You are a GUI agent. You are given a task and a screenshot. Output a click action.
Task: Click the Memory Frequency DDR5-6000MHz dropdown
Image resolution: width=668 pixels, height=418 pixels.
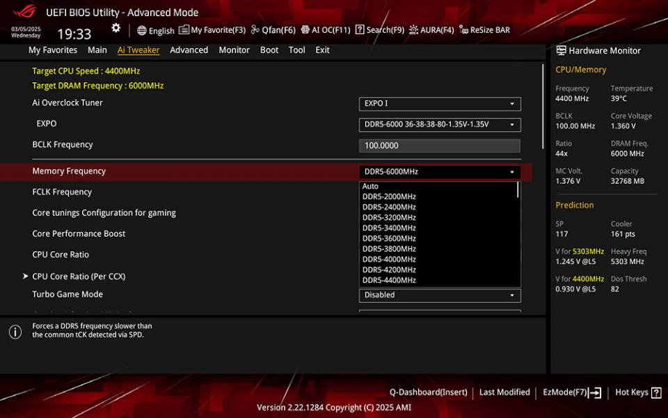tap(440, 172)
